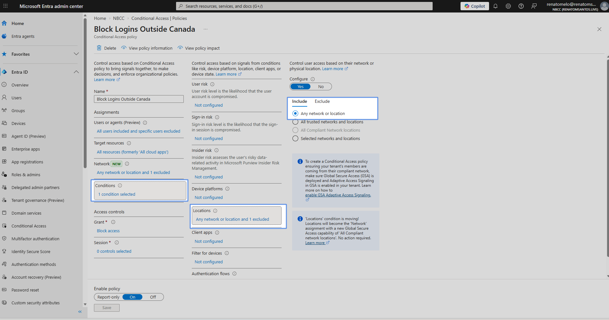Screen dimensions: 609x320
Task: Click the Multifactor authentication shield icon
Action: click(4, 239)
